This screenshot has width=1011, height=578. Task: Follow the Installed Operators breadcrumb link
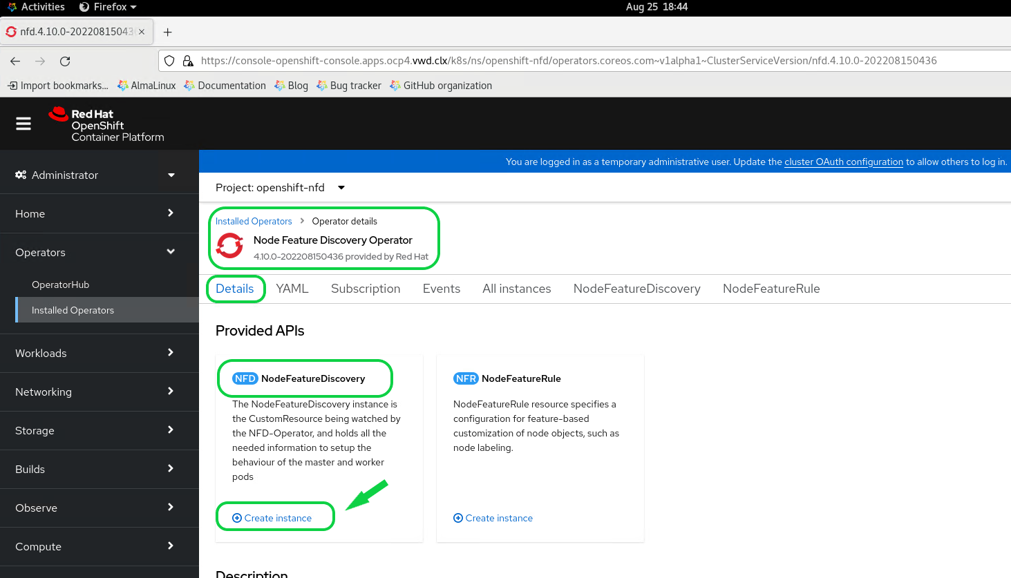click(254, 221)
